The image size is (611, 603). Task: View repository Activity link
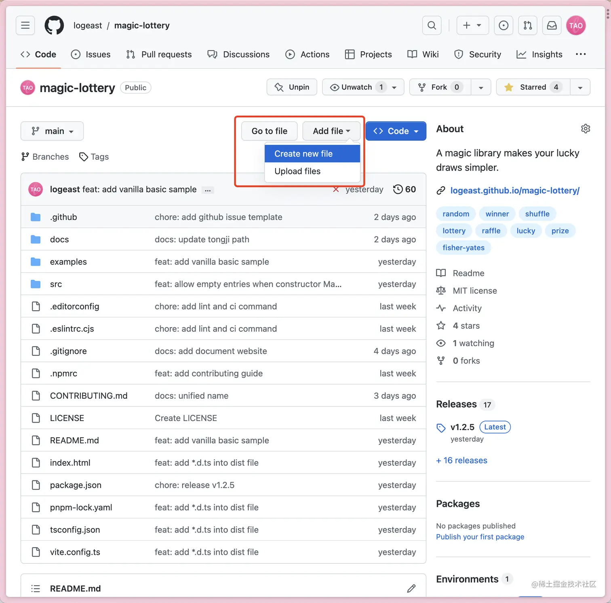[459, 308]
